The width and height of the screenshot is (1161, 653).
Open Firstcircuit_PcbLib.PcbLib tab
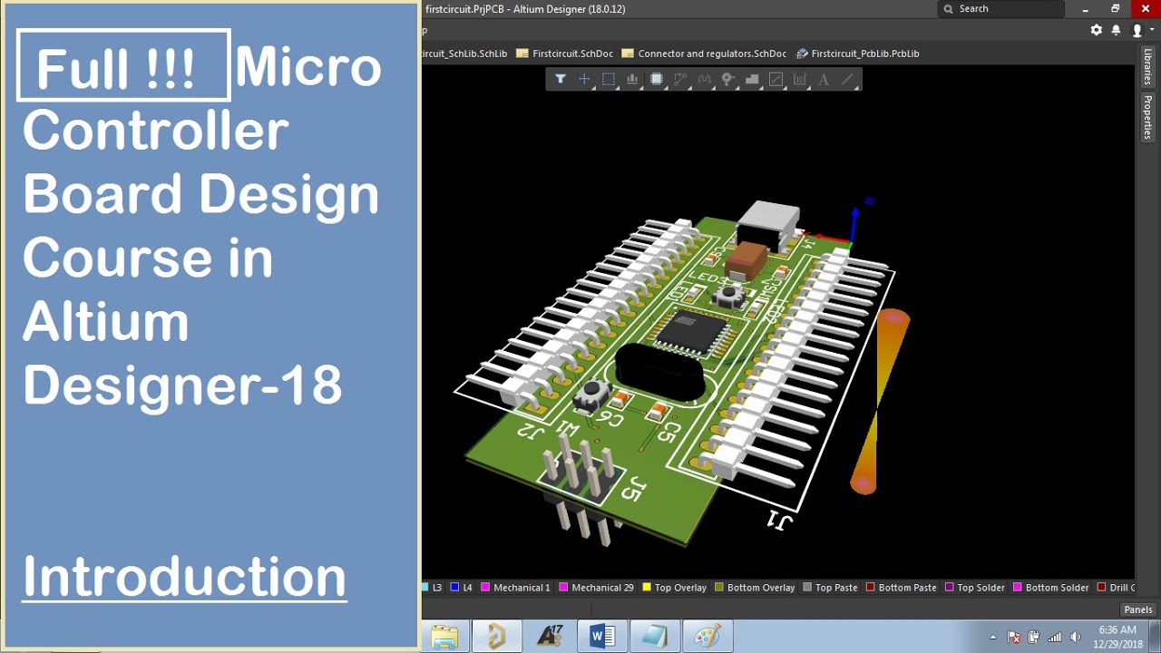point(858,54)
